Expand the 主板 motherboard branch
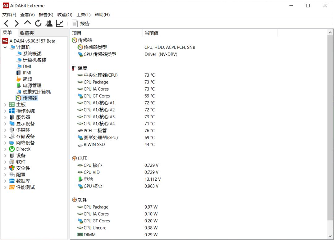Screen dimensions: 334x240 5,104
